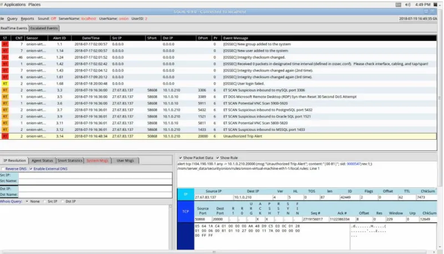The height and width of the screenshot is (254, 444).
Task: Open the Places menu
Action: tap(34, 4)
